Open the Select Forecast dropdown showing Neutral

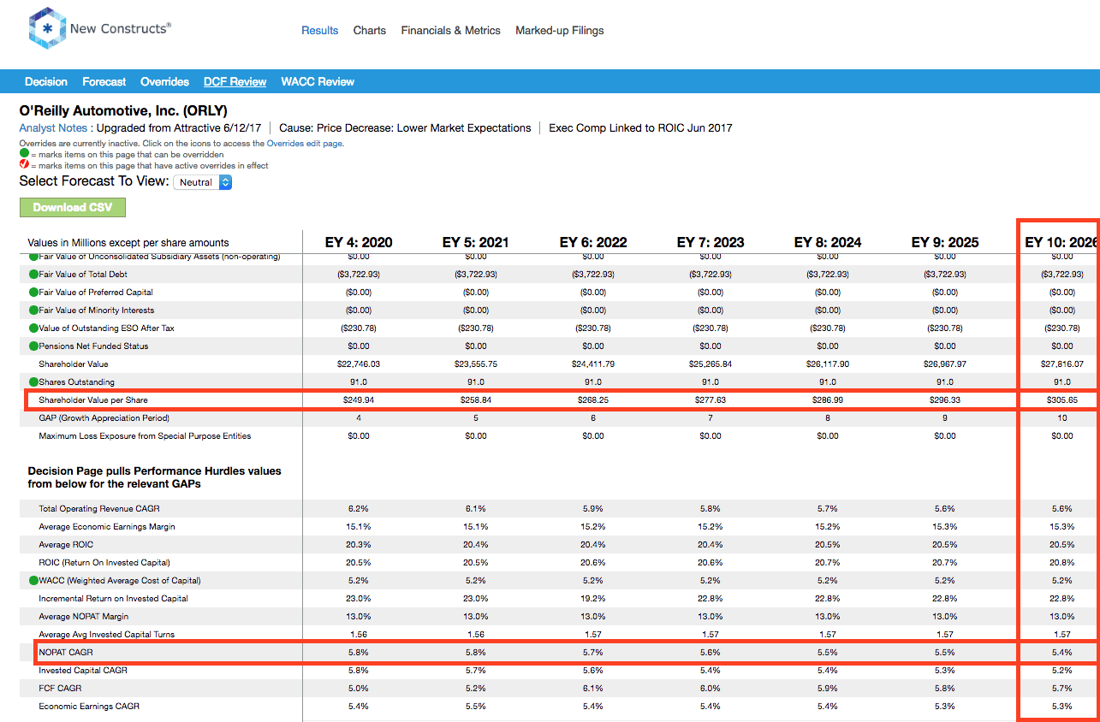(203, 182)
